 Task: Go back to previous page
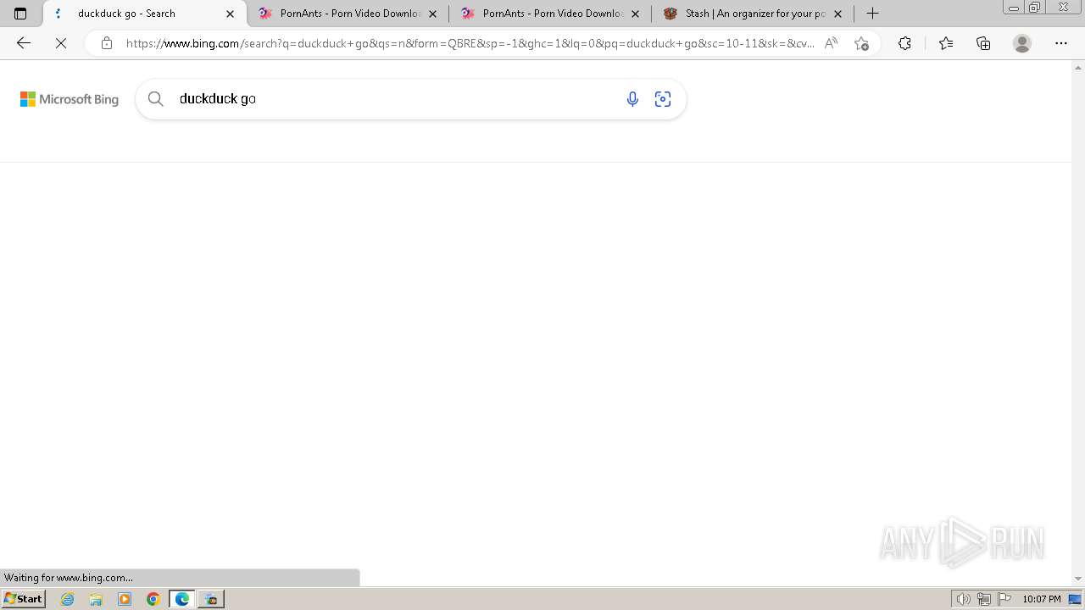[24, 43]
